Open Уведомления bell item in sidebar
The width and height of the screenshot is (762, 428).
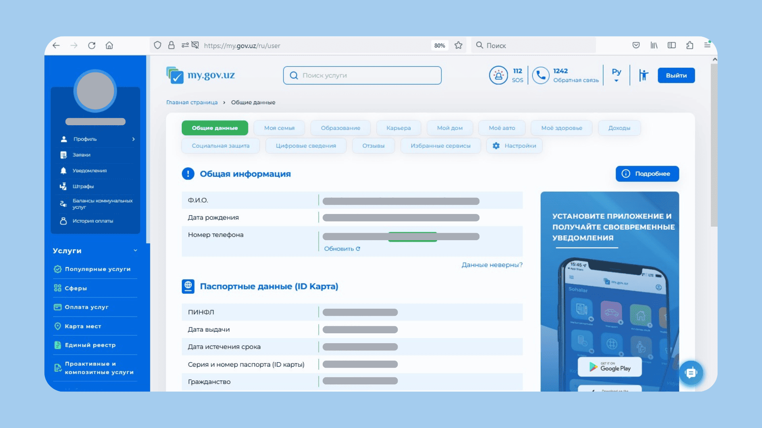coord(89,170)
